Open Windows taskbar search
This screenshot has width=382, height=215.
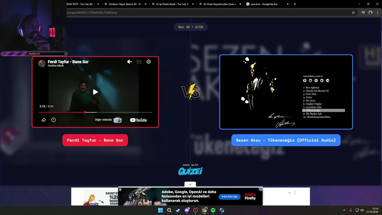click(169, 210)
